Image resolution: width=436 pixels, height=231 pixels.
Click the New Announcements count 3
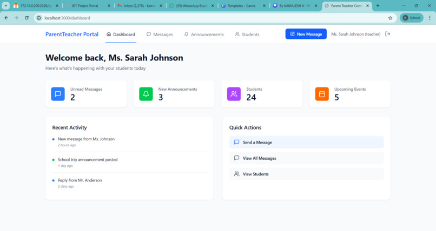click(161, 97)
